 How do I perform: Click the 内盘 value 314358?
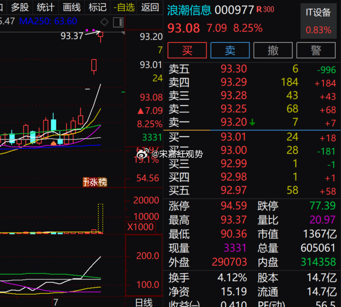click(318, 262)
